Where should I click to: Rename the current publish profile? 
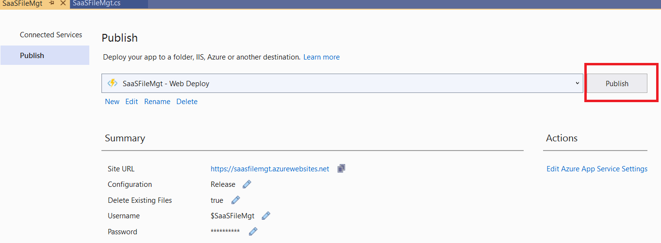157,102
